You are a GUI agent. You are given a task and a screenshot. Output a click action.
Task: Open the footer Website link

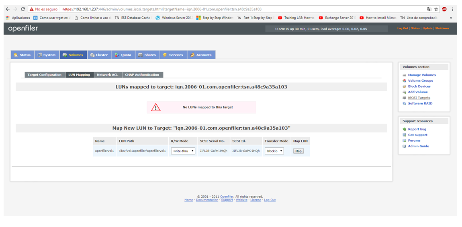tap(241, 200)
